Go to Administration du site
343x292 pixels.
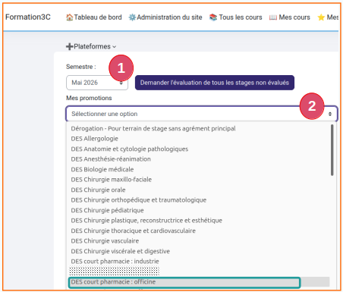pyautogui.click(x=169, y=17)
